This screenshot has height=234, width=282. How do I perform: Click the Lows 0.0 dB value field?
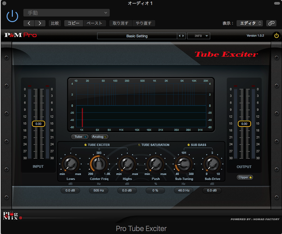click(x=70, y=190)
